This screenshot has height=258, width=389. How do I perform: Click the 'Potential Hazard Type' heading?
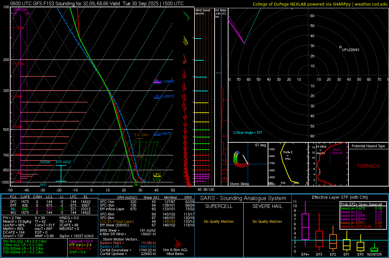tap(368, 146)
